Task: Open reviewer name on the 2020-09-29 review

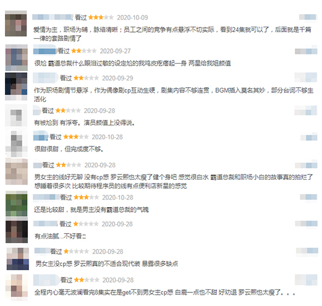Action: click(46, 78)
